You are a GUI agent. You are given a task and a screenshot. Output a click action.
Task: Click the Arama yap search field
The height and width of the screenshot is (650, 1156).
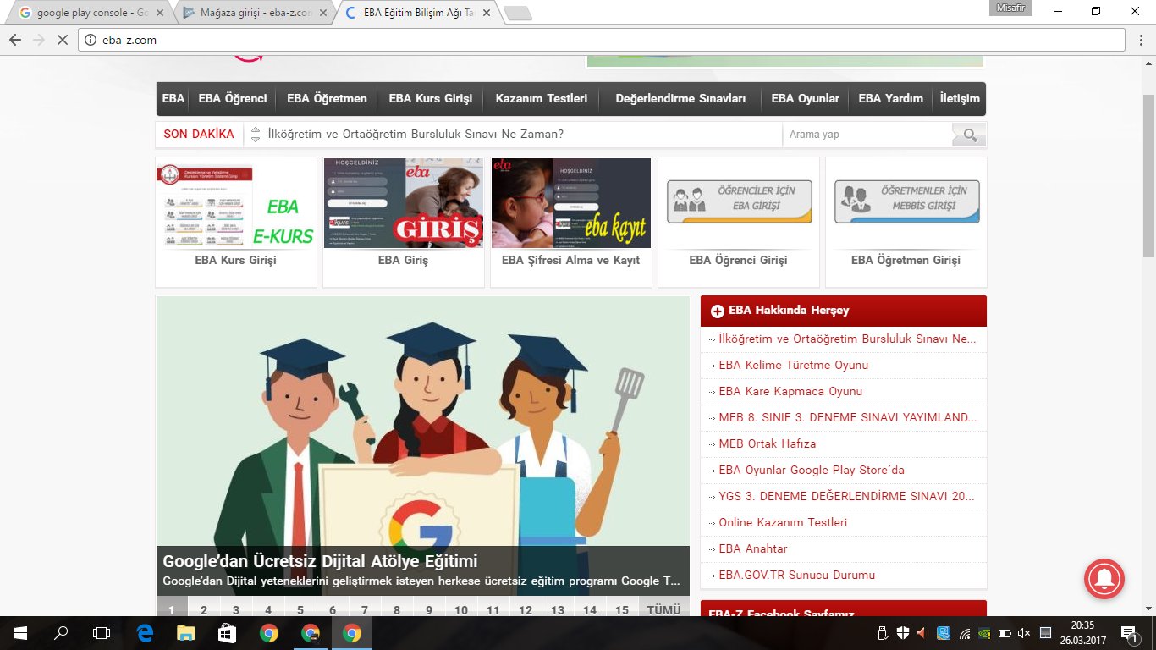click(x=867, y=135)
